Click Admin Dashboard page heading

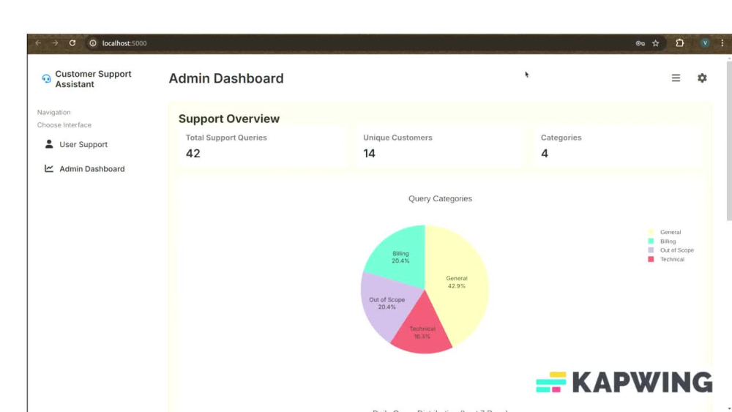pos(226,78)
